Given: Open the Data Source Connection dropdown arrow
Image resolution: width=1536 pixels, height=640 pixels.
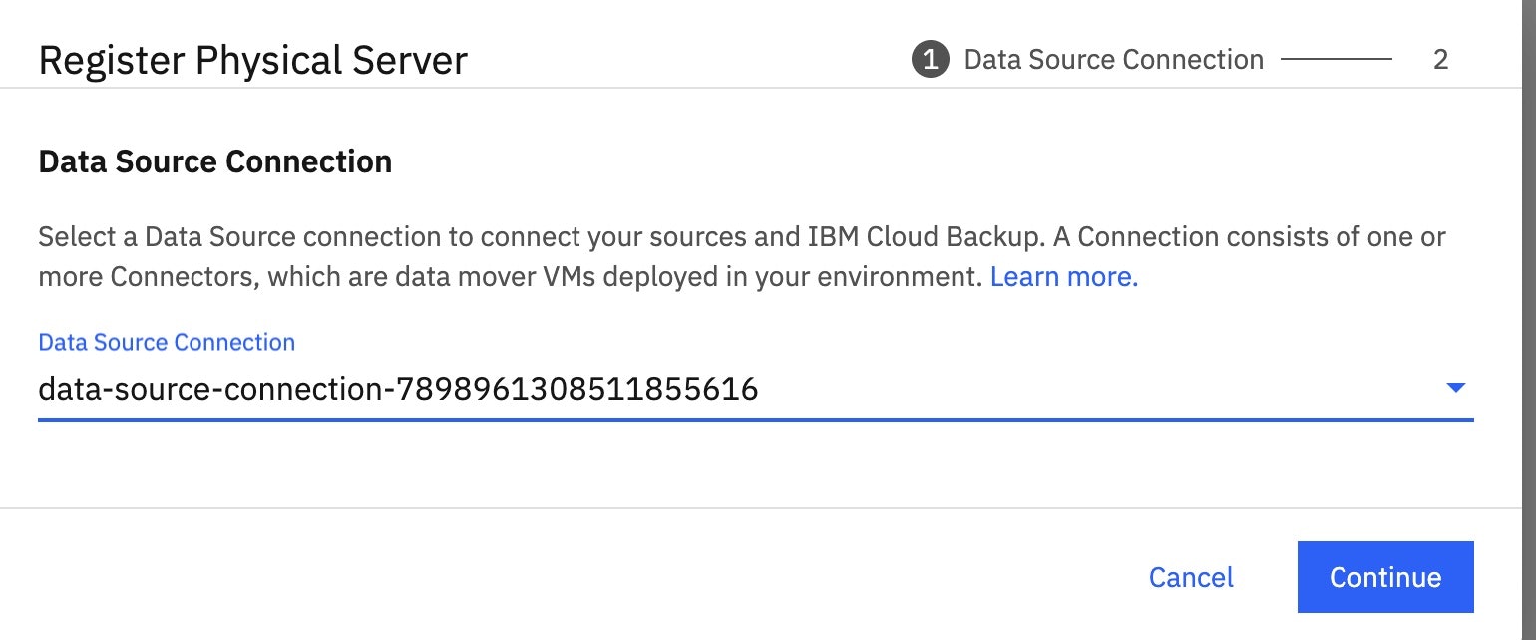Looking at the screenshot, I should click(1458, 389).
